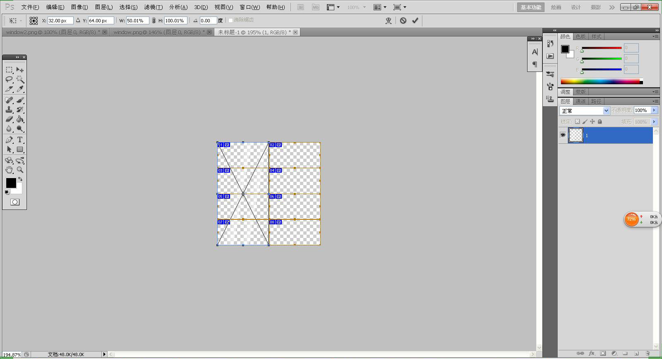This screenshot has height=359, width=662.
Task: Choose the Eraser tool
Action: 9,119
